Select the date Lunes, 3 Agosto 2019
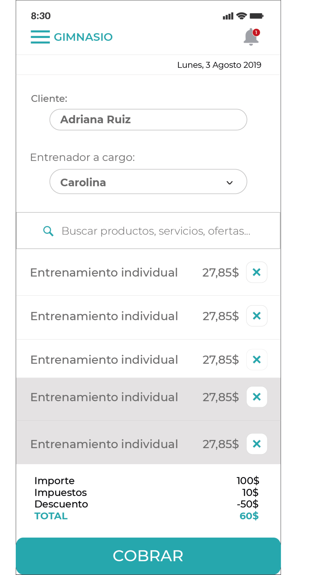 (x=219, y=65)
